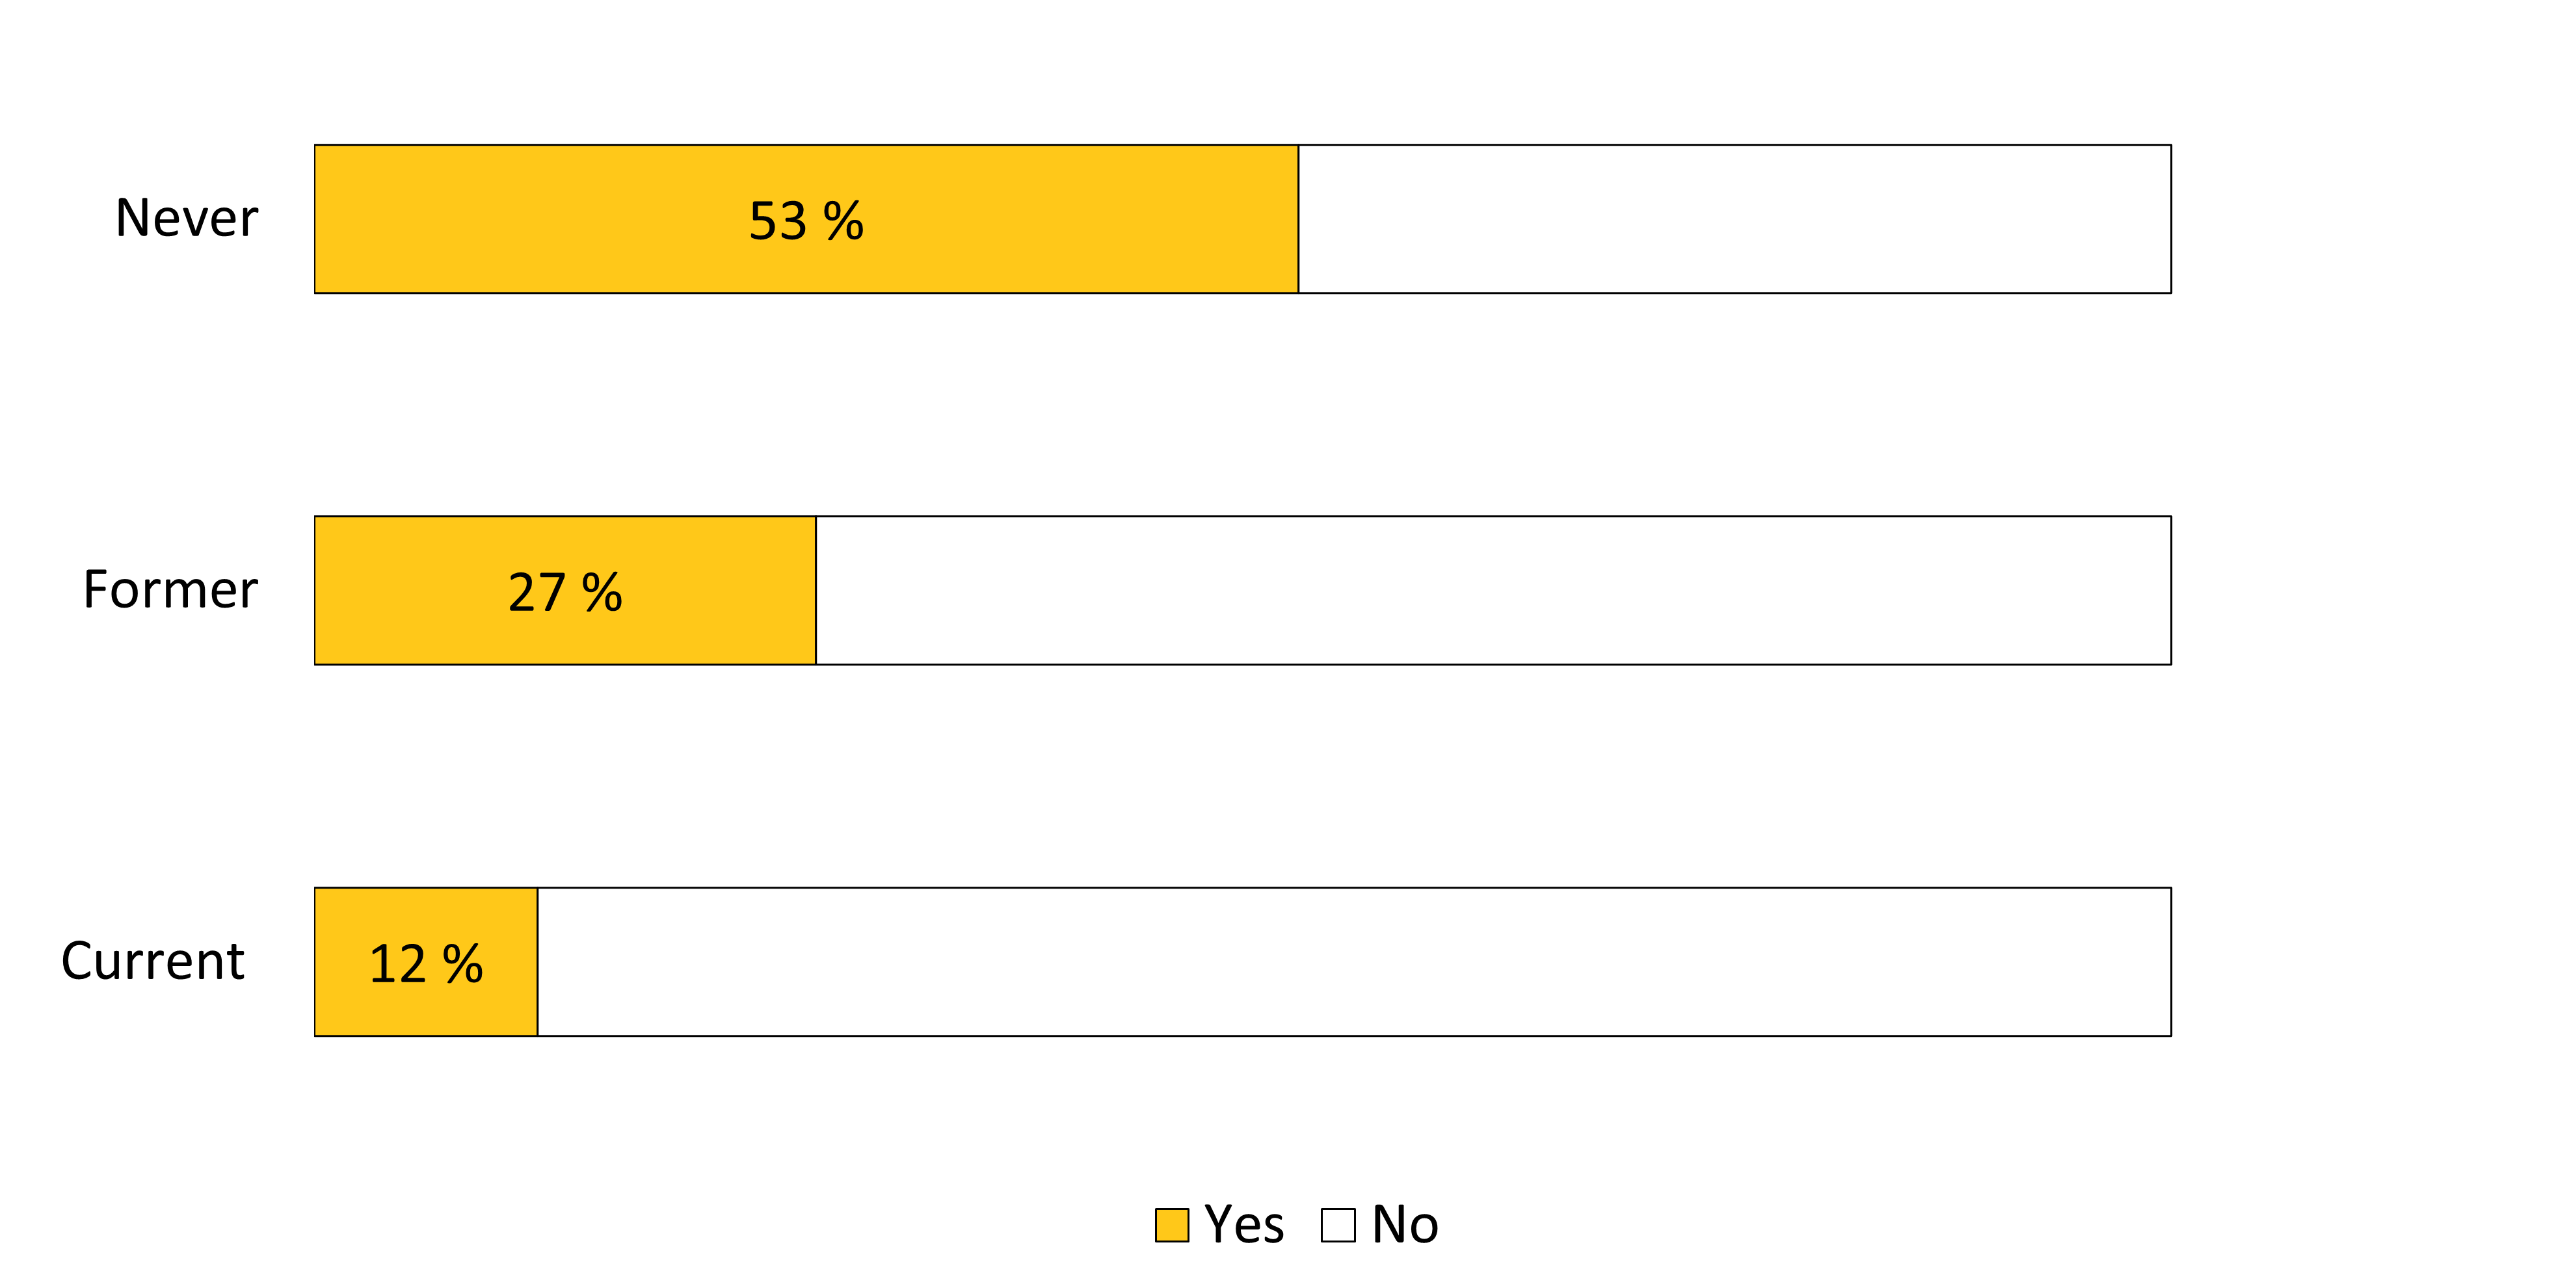The height and width of the screenshot is (1288, 2576).
Task: Select the 12 % data label
Action: [426, 964]
